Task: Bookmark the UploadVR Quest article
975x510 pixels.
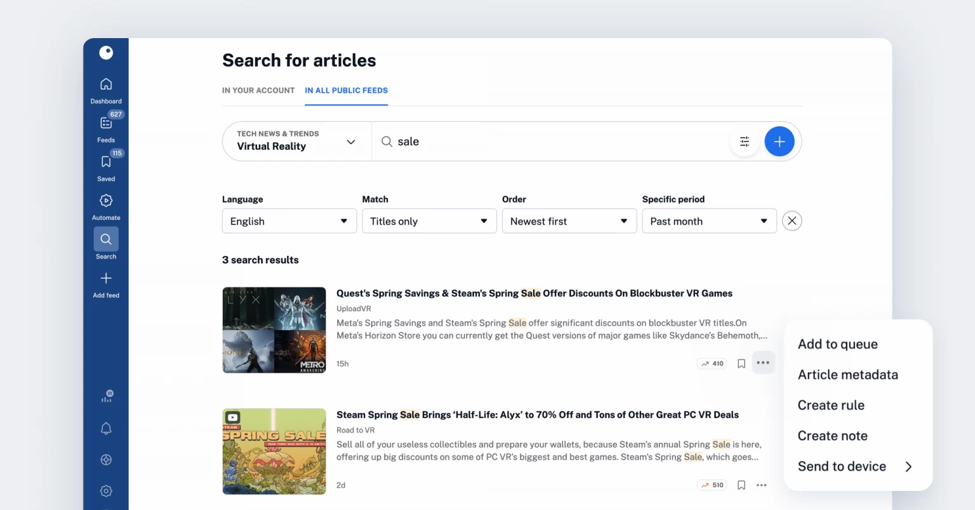Action: (741, 363)
